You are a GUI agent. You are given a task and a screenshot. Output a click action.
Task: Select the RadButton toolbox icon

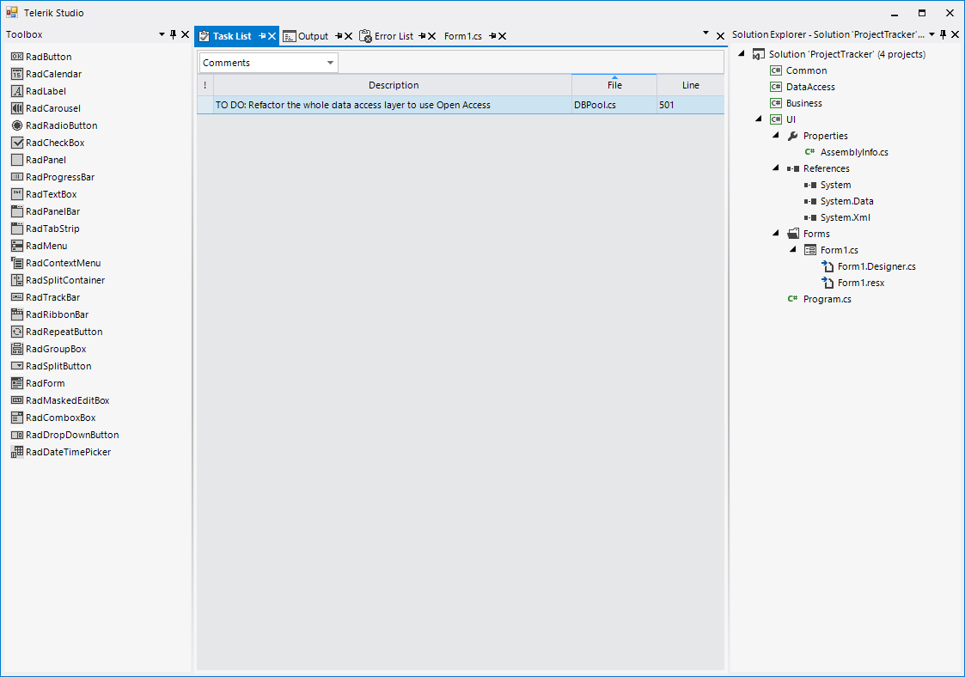click(17, 57)
